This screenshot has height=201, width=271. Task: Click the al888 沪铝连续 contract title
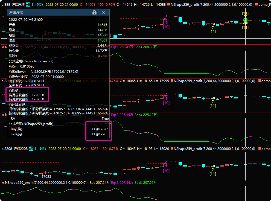click(x=13, y=5)
